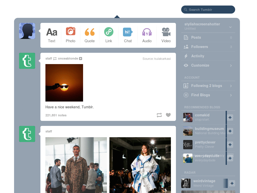Open the Customize option
The image size is (257, 193).
[x=208, y=65]
